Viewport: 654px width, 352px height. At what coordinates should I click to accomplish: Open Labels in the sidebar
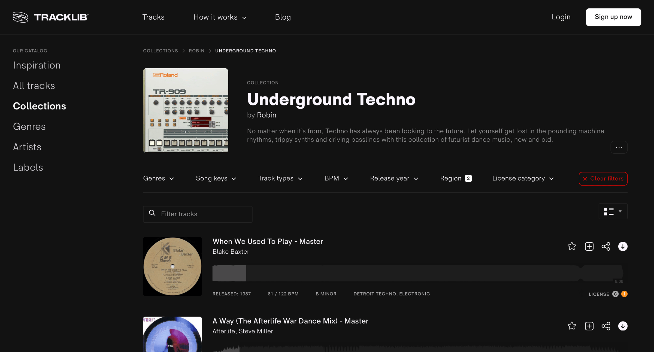click(x=28, y=167)
